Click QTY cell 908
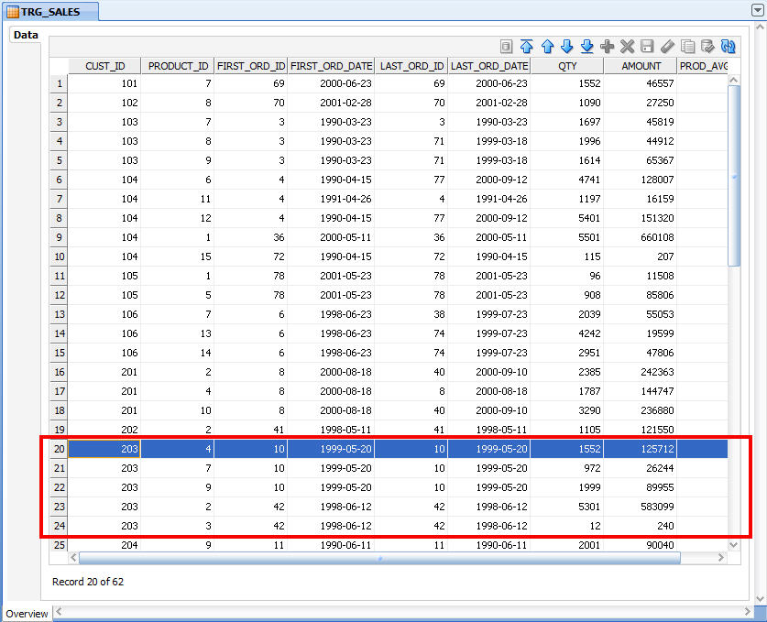 (567, 295)
